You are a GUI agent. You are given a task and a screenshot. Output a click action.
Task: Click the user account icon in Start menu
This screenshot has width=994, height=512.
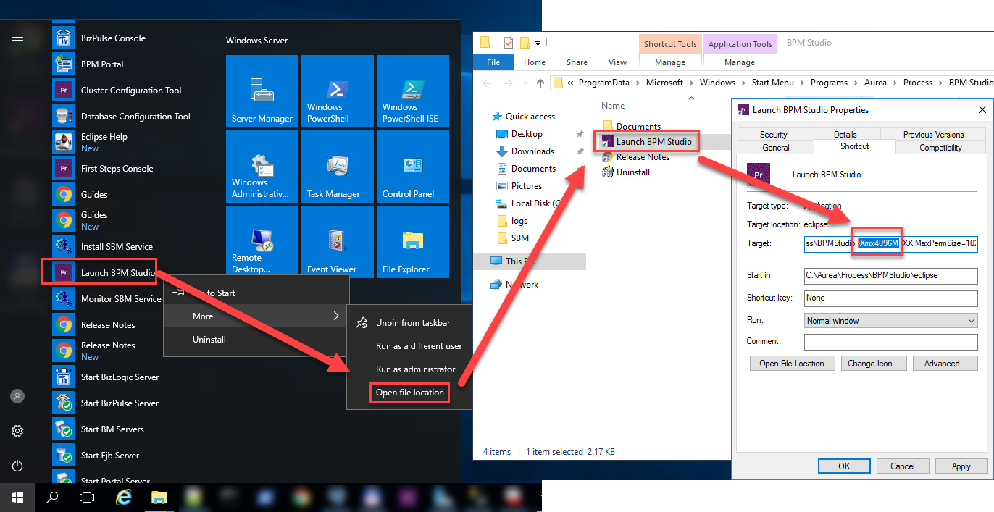(17, 396)
